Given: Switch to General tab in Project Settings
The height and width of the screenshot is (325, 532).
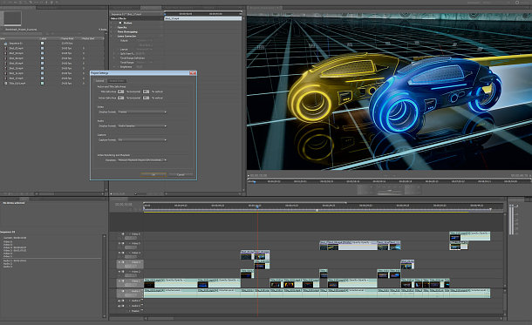Looking at the screenshot, I should pos(100,81).
